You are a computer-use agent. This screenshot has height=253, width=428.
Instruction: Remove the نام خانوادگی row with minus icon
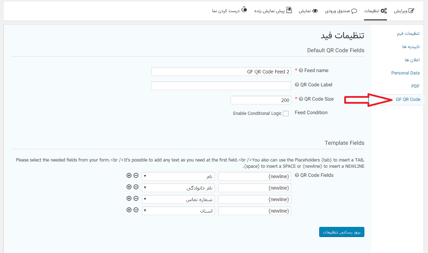click(x=136, y=187)
